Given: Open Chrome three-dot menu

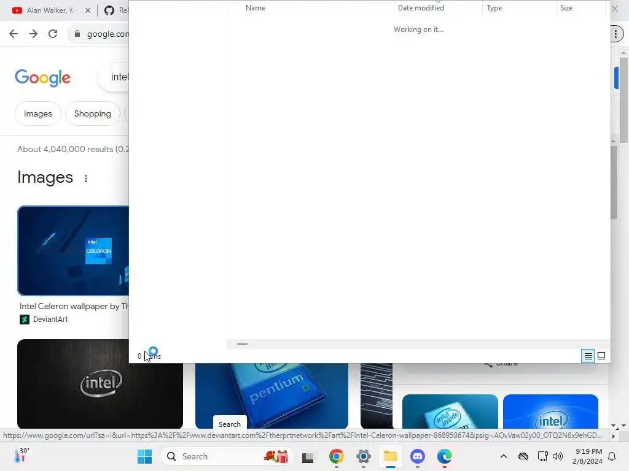Looking at the screenshot, I should coord(615,34).
